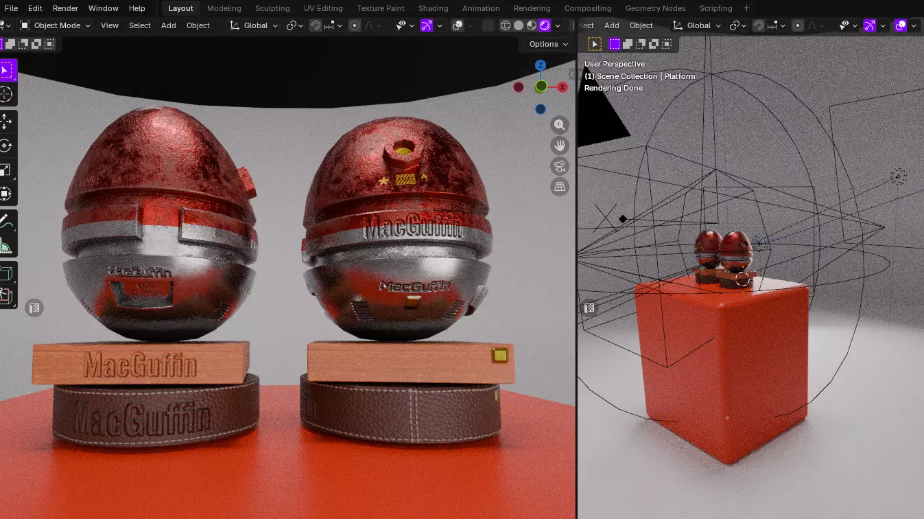924x519 pixels.
Task: Click the blue Z axis on navigation gizmo
Action: click(x=541, y=65)
